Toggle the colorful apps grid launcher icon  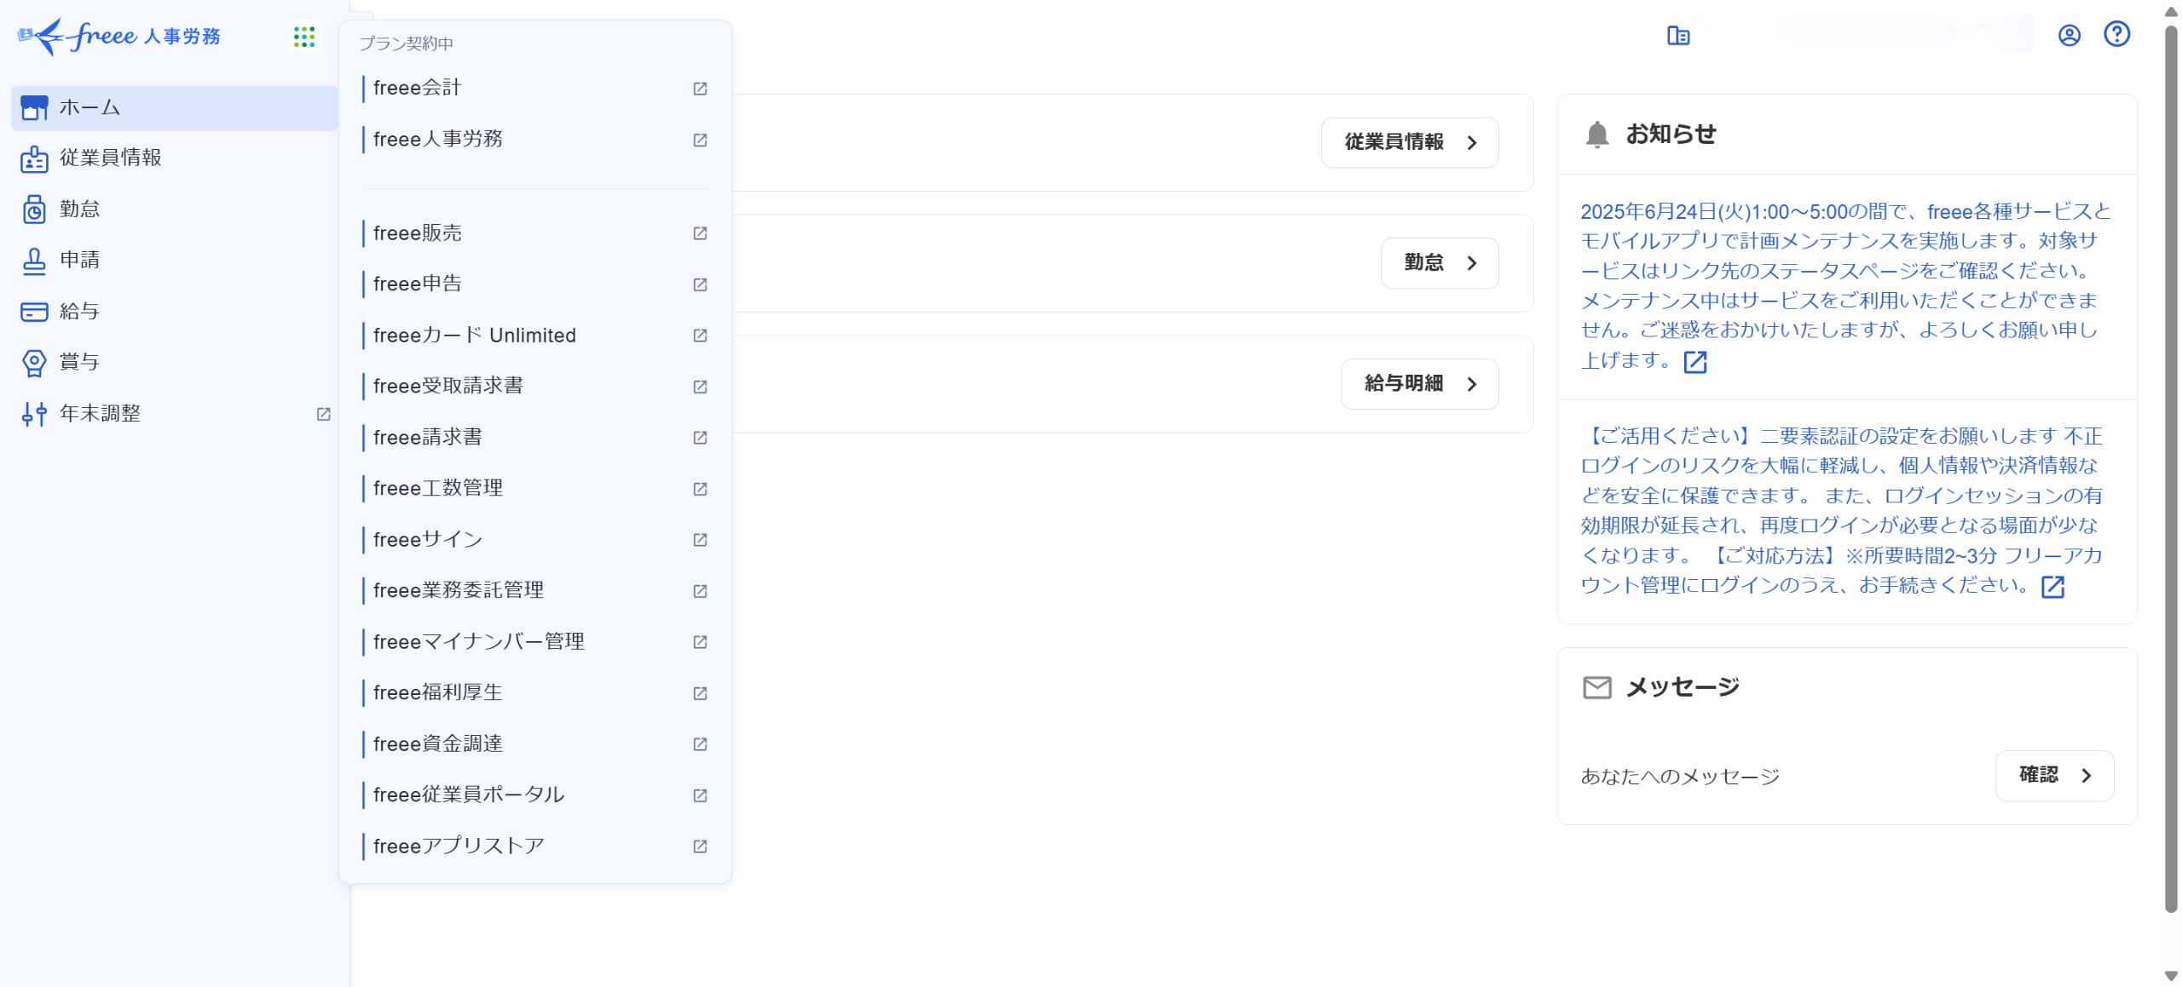pos(304,36)
